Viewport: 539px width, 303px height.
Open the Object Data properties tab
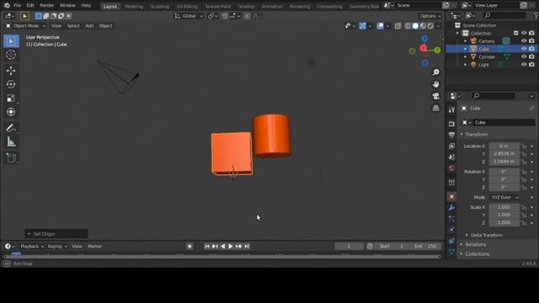pyautogui.click(x=451, y=252)
